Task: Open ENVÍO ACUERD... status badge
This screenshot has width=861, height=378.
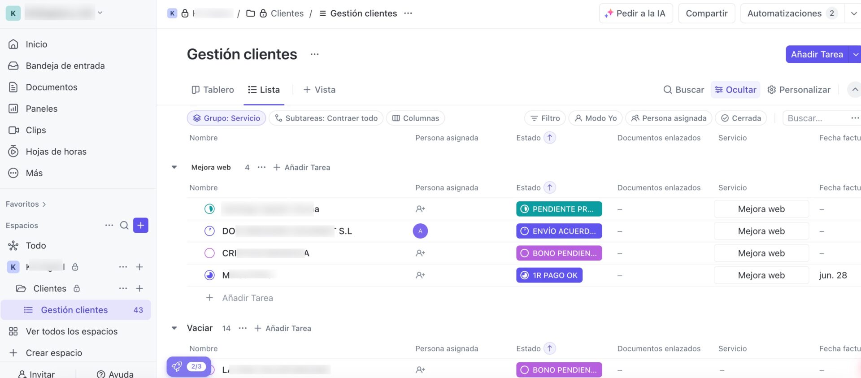Action: pyautogui.click(x=559, y=231)
